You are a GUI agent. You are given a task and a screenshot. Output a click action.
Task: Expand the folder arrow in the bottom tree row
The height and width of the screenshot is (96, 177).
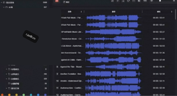[6, 88]
